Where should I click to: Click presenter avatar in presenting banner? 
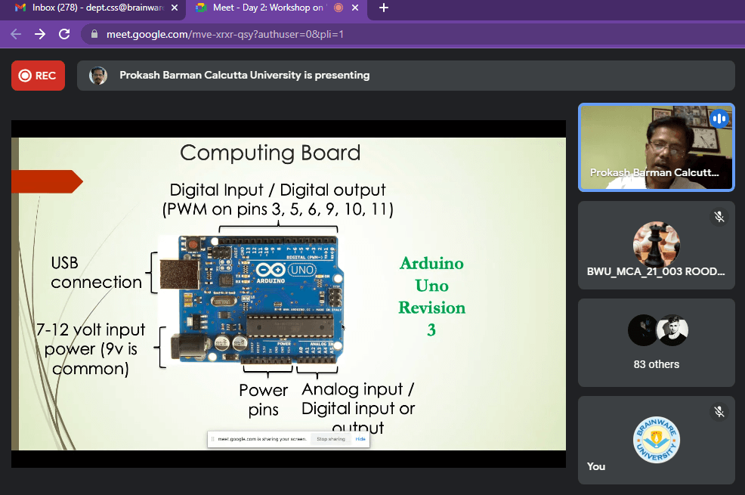[98, 76]
